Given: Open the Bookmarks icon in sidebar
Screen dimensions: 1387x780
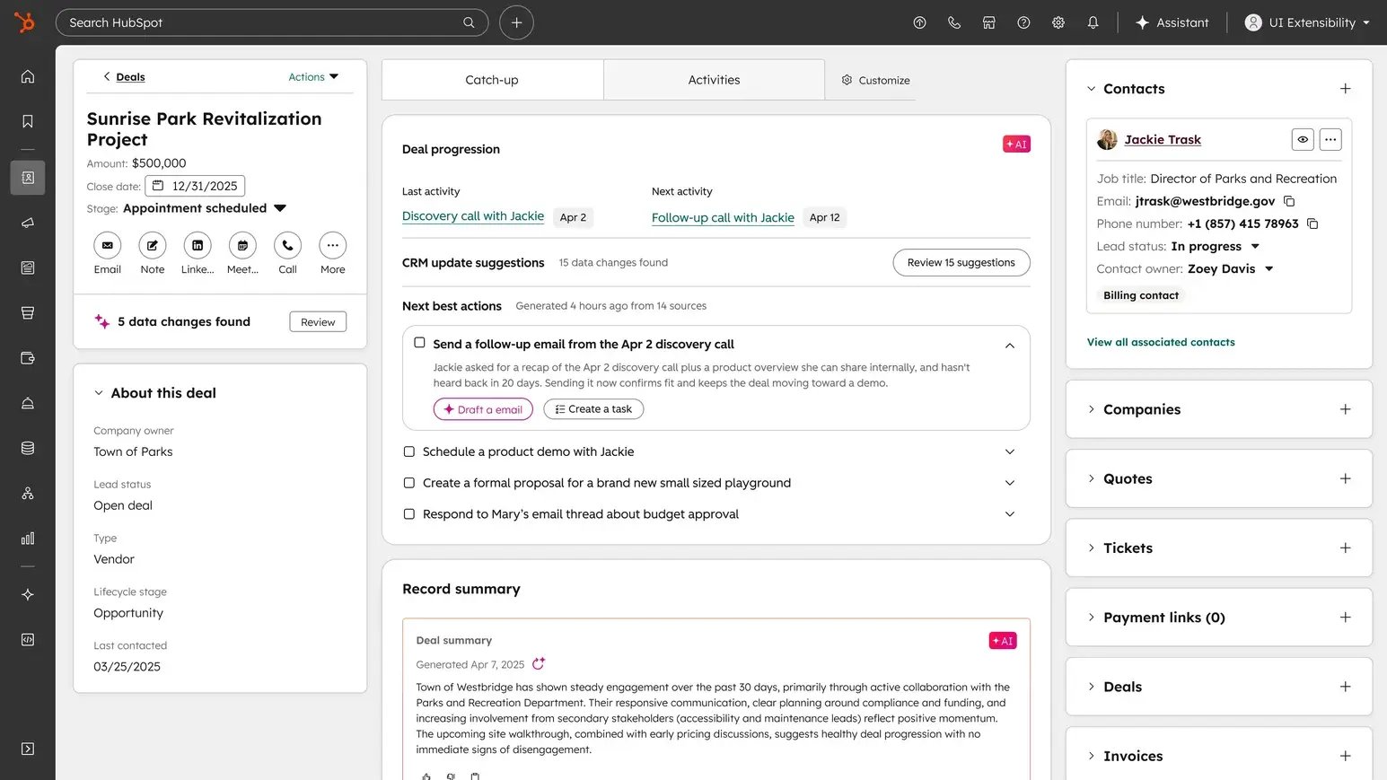Looking at the screenshot, I should click(x=28, y=121).
